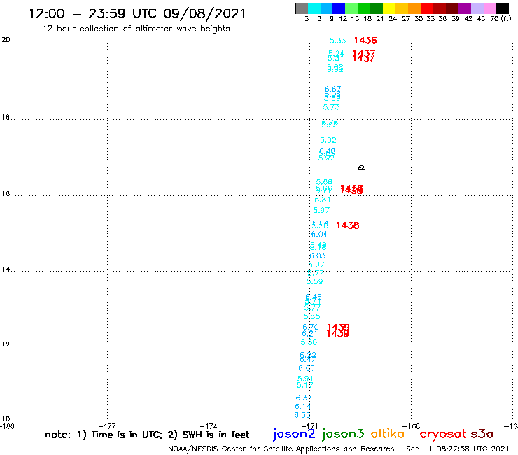Click wave height value '5.91'

coord(305,379)
